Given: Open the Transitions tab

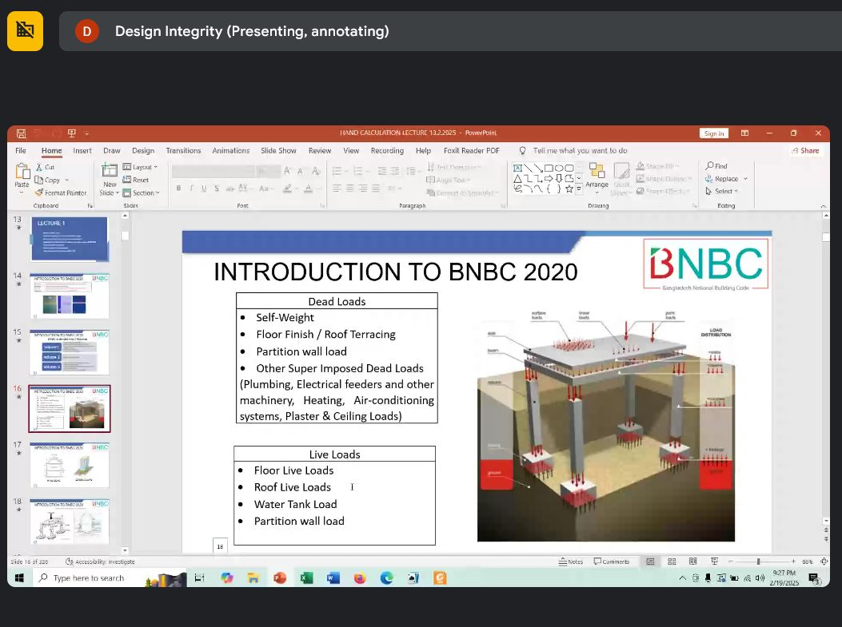Looking at the screenshot, I should pos(183,151).
